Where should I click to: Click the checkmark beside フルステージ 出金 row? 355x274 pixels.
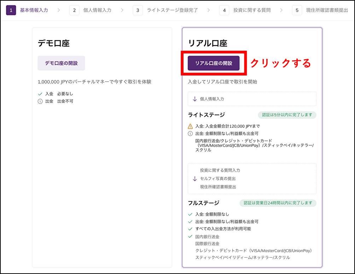pos(190,222)
